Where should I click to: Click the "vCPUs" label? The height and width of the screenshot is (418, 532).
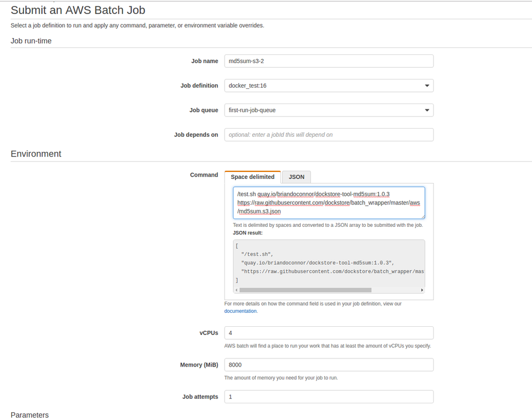coord(209,333)
